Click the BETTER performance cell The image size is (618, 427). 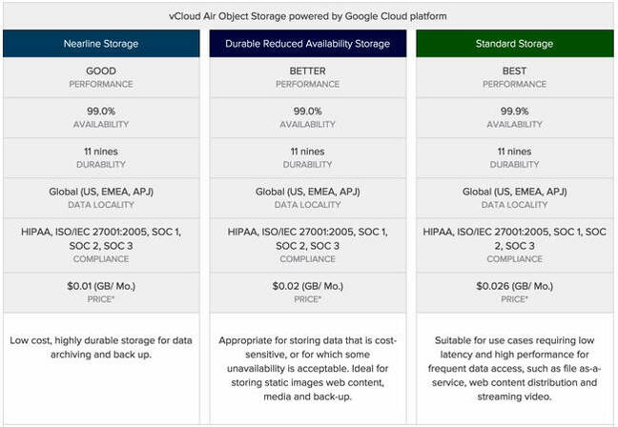click(308, 77)
